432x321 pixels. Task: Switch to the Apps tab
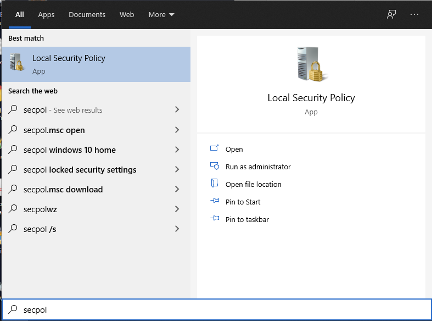pos(46,15)
